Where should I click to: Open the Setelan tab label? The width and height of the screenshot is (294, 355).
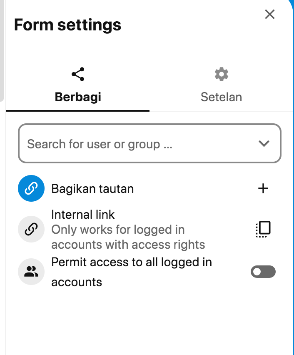(222, 97)
